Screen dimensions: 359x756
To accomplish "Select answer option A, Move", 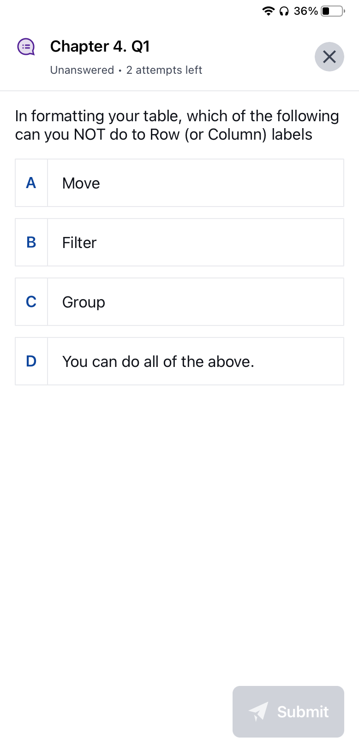I will 179,183.
